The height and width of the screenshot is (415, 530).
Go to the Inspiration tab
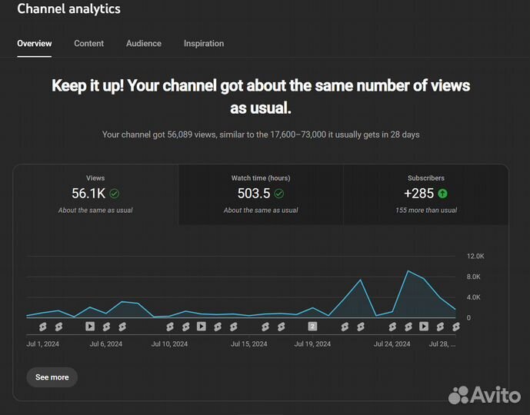coord(204,44)
